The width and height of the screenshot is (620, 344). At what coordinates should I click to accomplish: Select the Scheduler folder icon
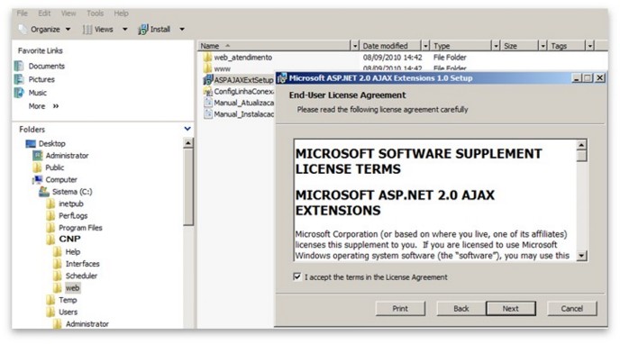[x=58, y=276]
